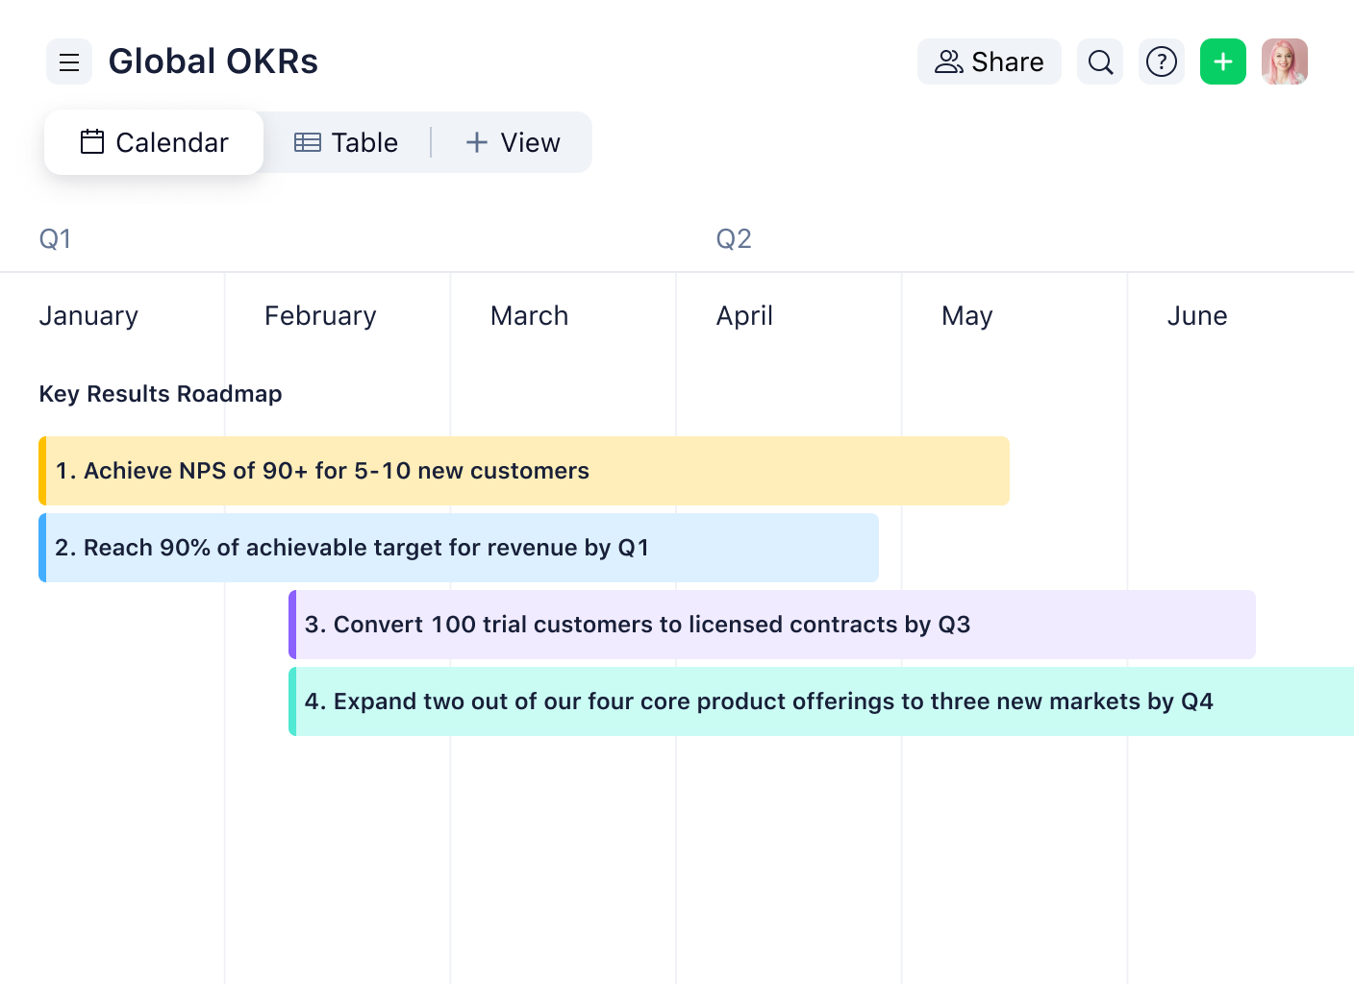The image size is (1354, 984).
Task: Add a new view with + View
Action: tap(513, 142)
